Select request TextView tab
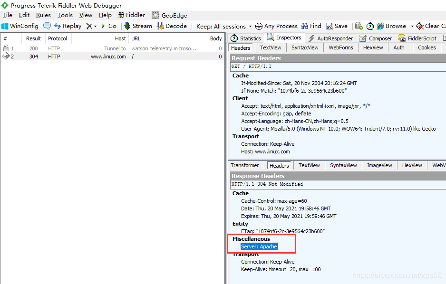Image resolution: width=446 pixels, height=284 pixels. (271, 47)
